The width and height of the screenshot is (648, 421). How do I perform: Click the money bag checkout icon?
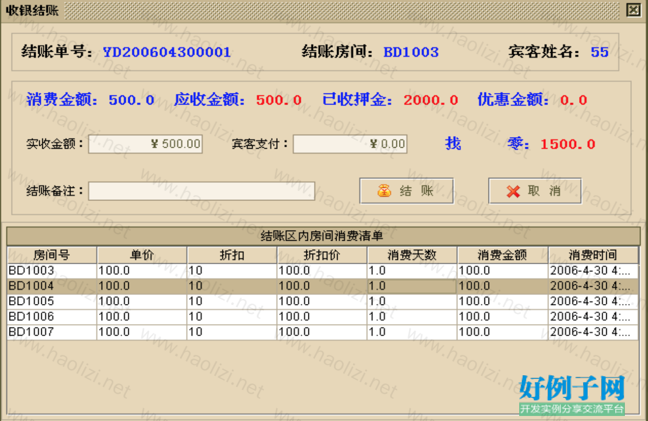coord(384,191)
